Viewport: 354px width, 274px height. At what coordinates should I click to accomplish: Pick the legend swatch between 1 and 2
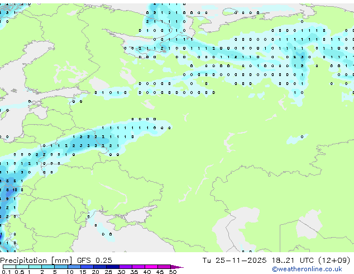[35, 267]
